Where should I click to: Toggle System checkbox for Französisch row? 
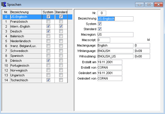tap(48, 22)
